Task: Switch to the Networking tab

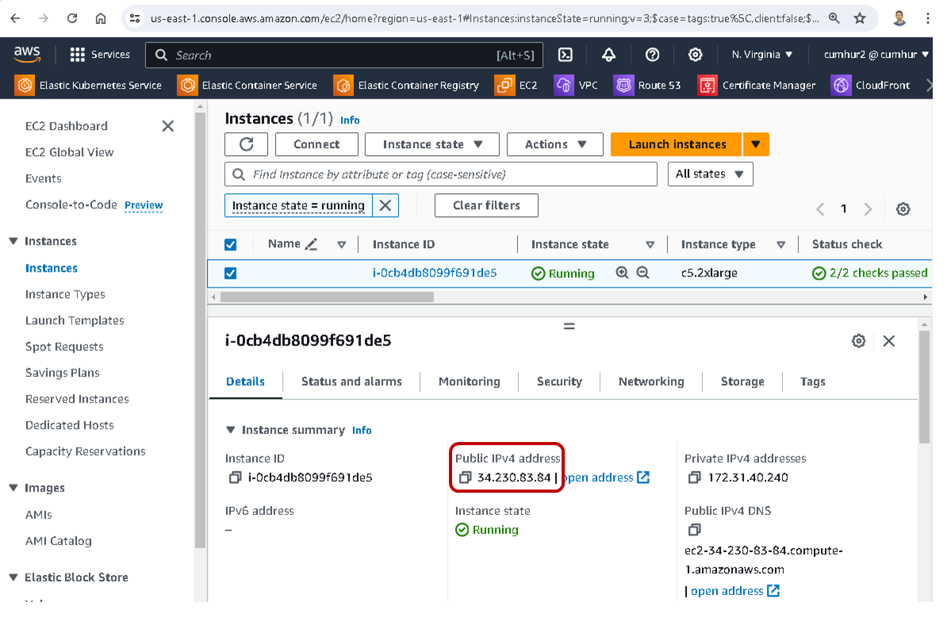Action: 651,381
